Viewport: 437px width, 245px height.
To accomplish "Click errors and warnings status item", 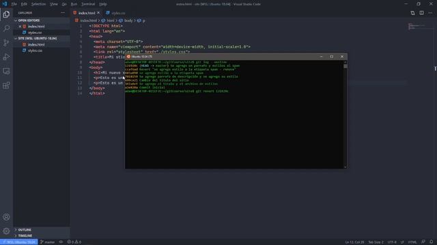I will [x=74, y=242].
